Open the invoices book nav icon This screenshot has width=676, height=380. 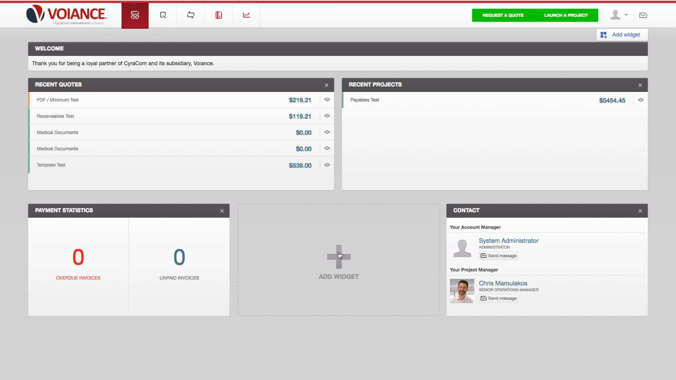point(219,15)
